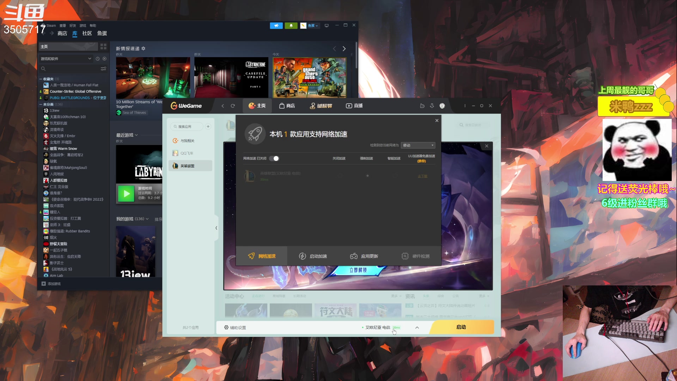The image size is (677, 381).
Task: Open Steam Big Picture monitor icon
Action: [327, 25]
